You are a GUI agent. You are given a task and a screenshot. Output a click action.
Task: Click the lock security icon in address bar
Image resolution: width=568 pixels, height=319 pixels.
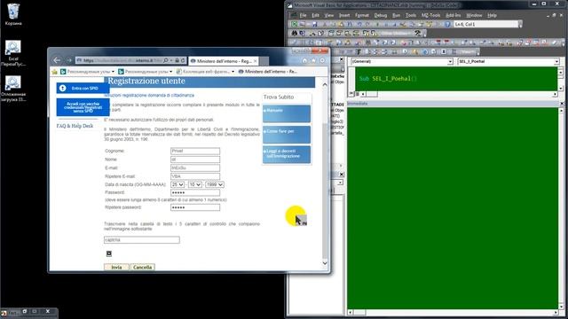[177, 60]
